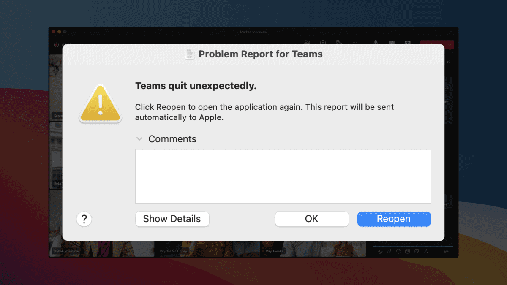Open the Leave button dropdown arrow
The height and width of the screenshot is (285, 507).
point(450,44)
